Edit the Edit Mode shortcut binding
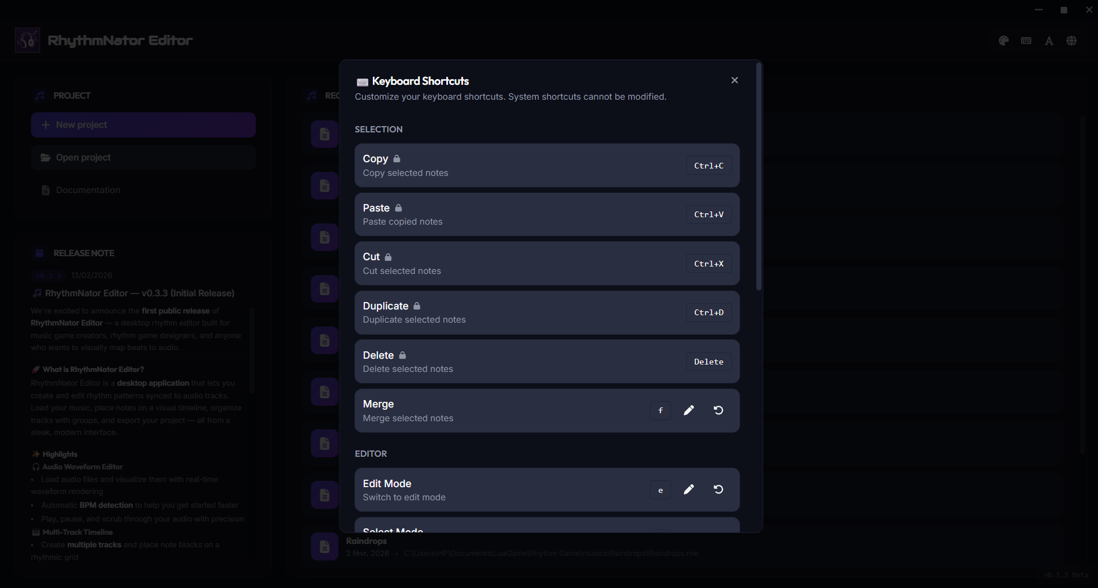 coord(689,489)
